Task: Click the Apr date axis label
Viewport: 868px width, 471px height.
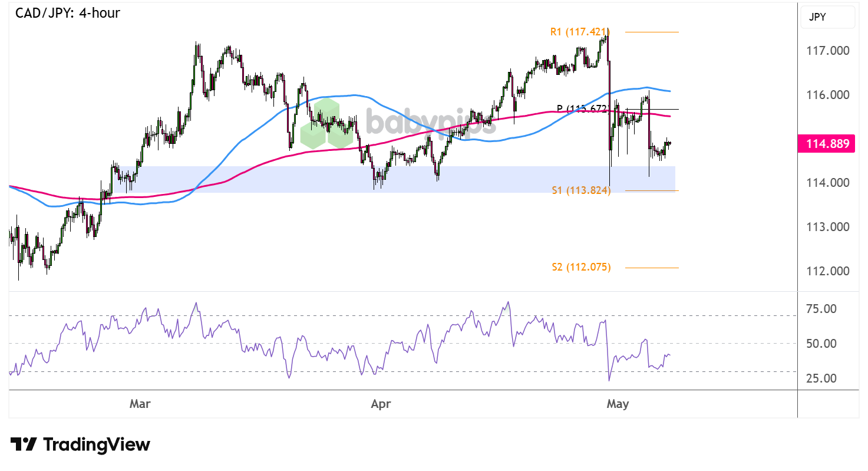Action: [x=380, y=404]
